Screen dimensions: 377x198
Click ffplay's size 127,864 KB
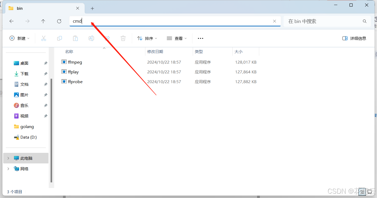pyautogui.click(x=246, y=72)
